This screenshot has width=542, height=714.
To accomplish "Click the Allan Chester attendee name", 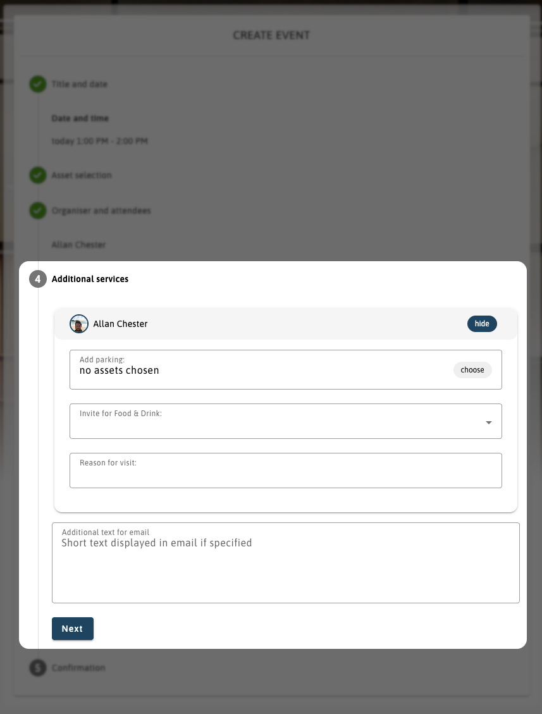I will 121,324.
